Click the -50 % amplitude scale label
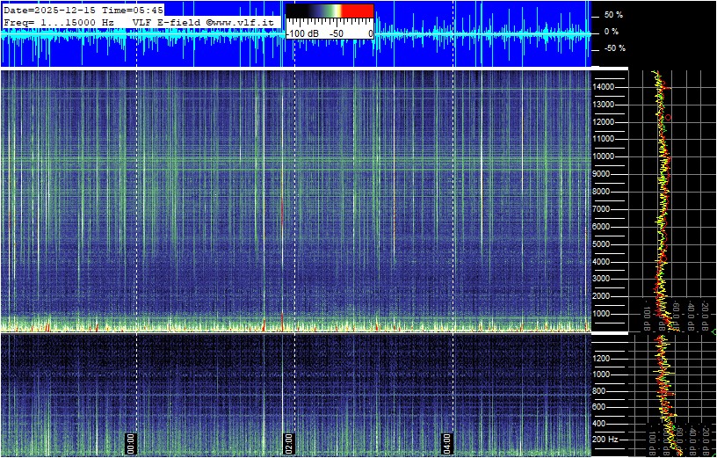The image size is (717, 458). (x=612, y=48)
